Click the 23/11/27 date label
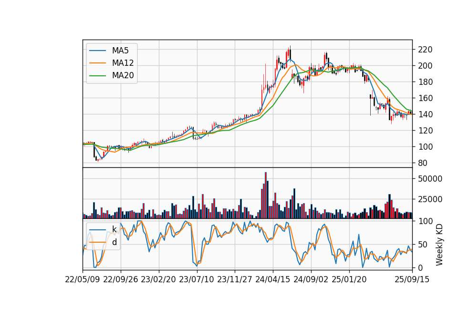458x329 pixels. click(235, 280)
